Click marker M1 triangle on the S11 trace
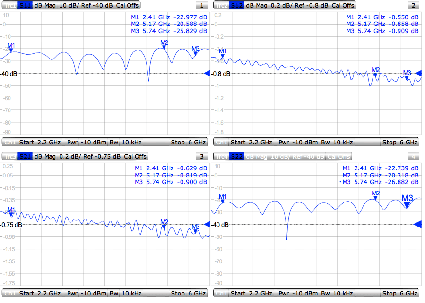 tap(10, 50)
